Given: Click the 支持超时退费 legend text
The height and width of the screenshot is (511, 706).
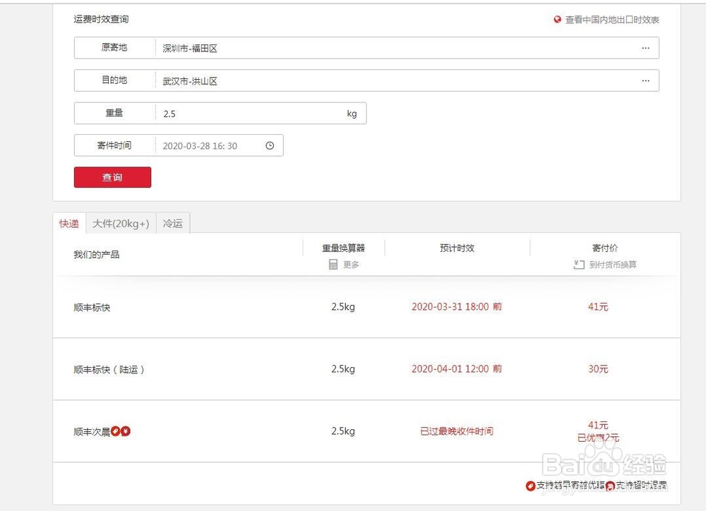Looking at the screenshot, I should [641, 486].
